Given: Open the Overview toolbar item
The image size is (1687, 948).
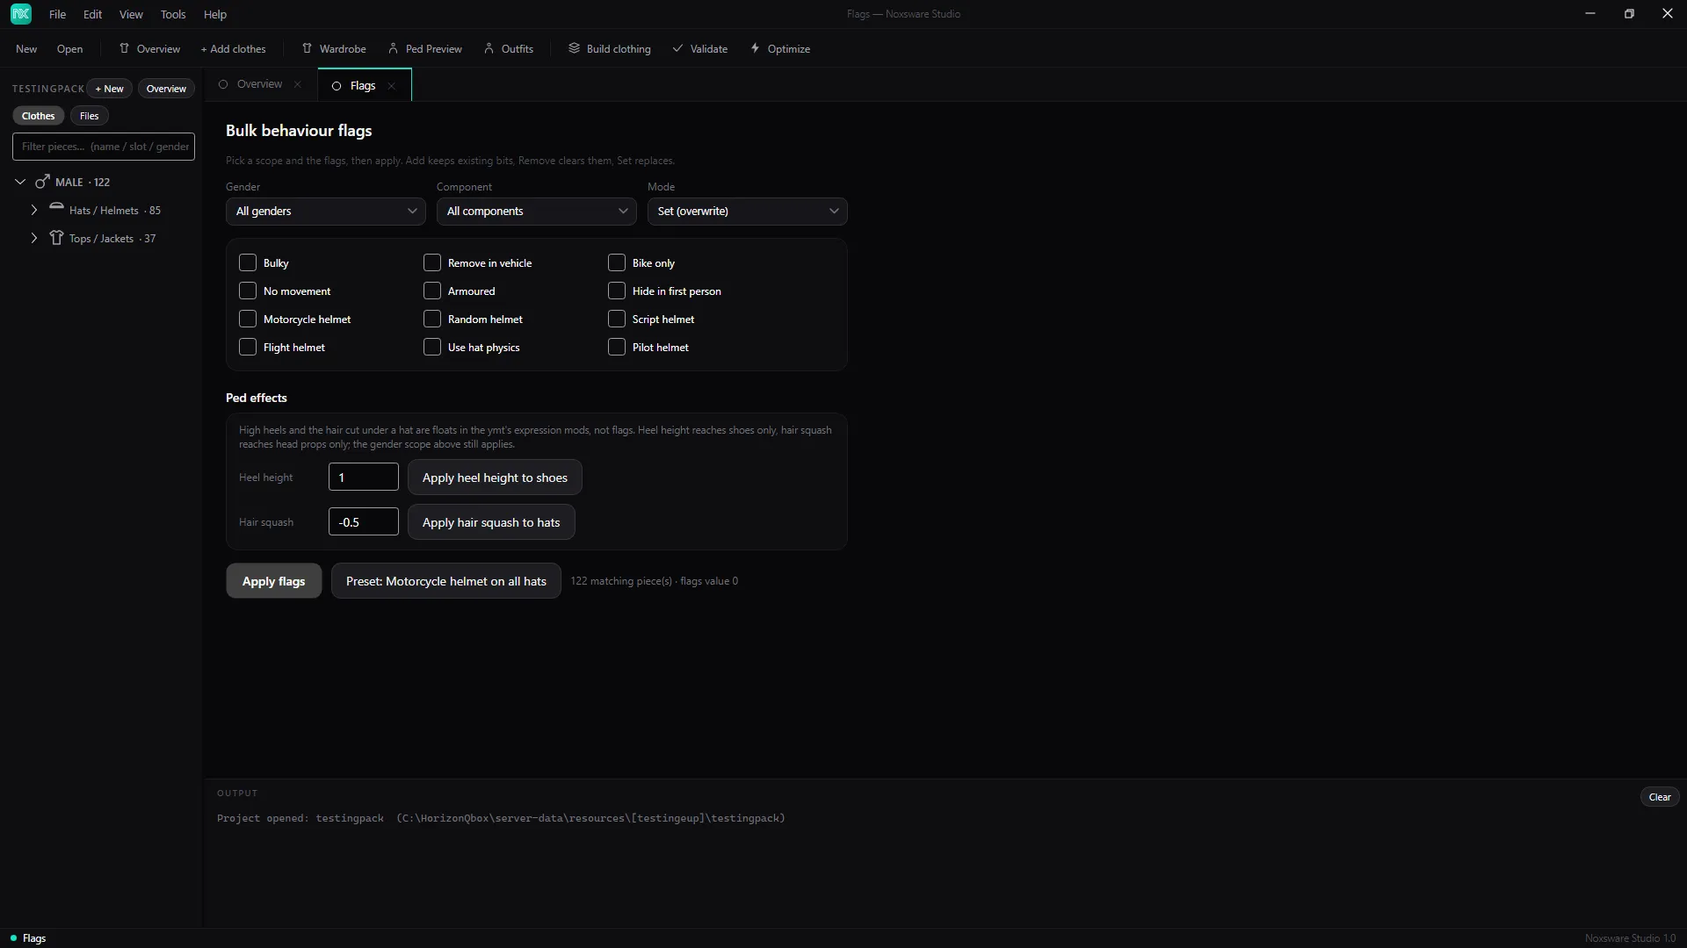Looking at the screenshot, I should [x=149, y=49].
